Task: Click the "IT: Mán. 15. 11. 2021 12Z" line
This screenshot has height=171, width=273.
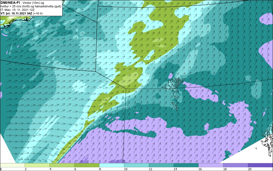Action: (17, 10)
